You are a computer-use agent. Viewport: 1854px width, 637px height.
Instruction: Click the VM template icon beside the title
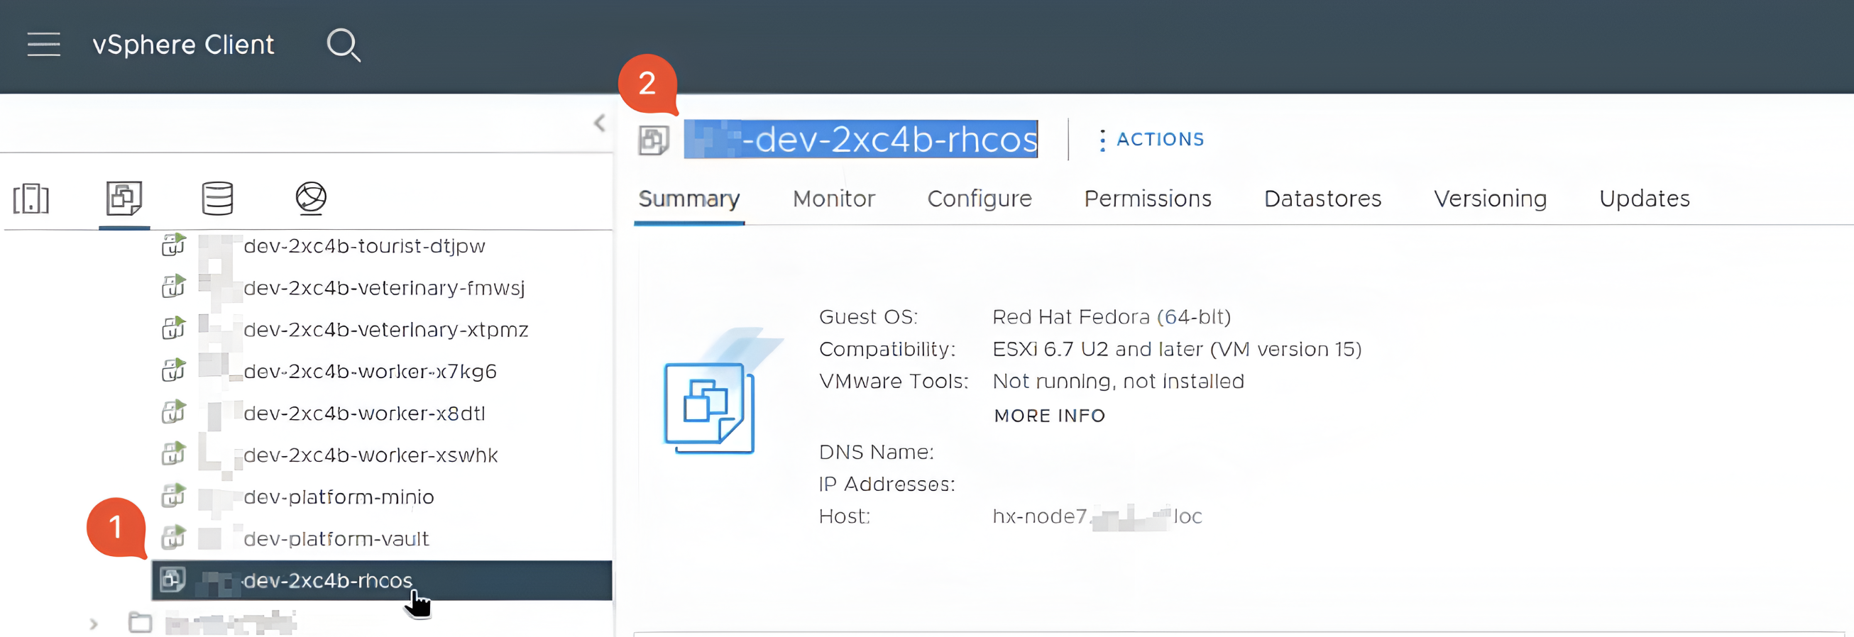tap(654, 140)
